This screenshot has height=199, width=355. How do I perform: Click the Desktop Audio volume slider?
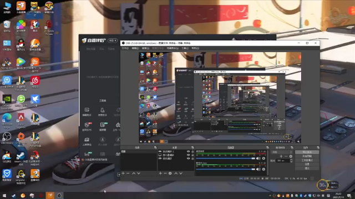pos(226,159)
